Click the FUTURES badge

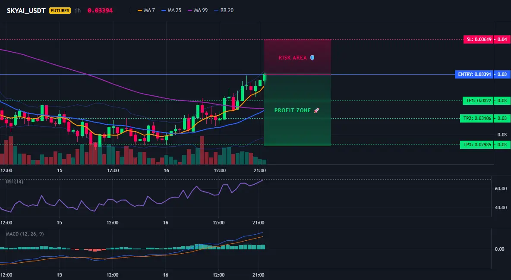[x=60, y=10]
